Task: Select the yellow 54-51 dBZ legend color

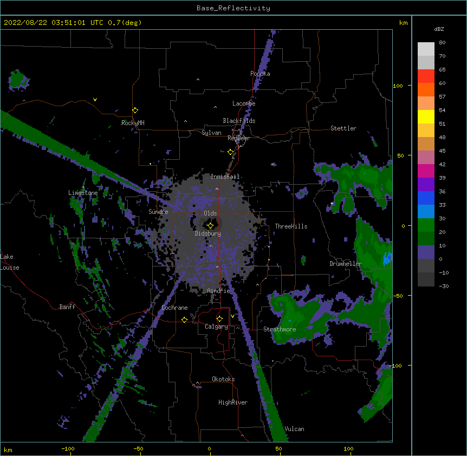Action: pos(426,116)
